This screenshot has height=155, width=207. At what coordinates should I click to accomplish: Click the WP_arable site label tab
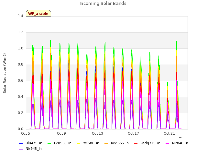click(x=38, y=13)
